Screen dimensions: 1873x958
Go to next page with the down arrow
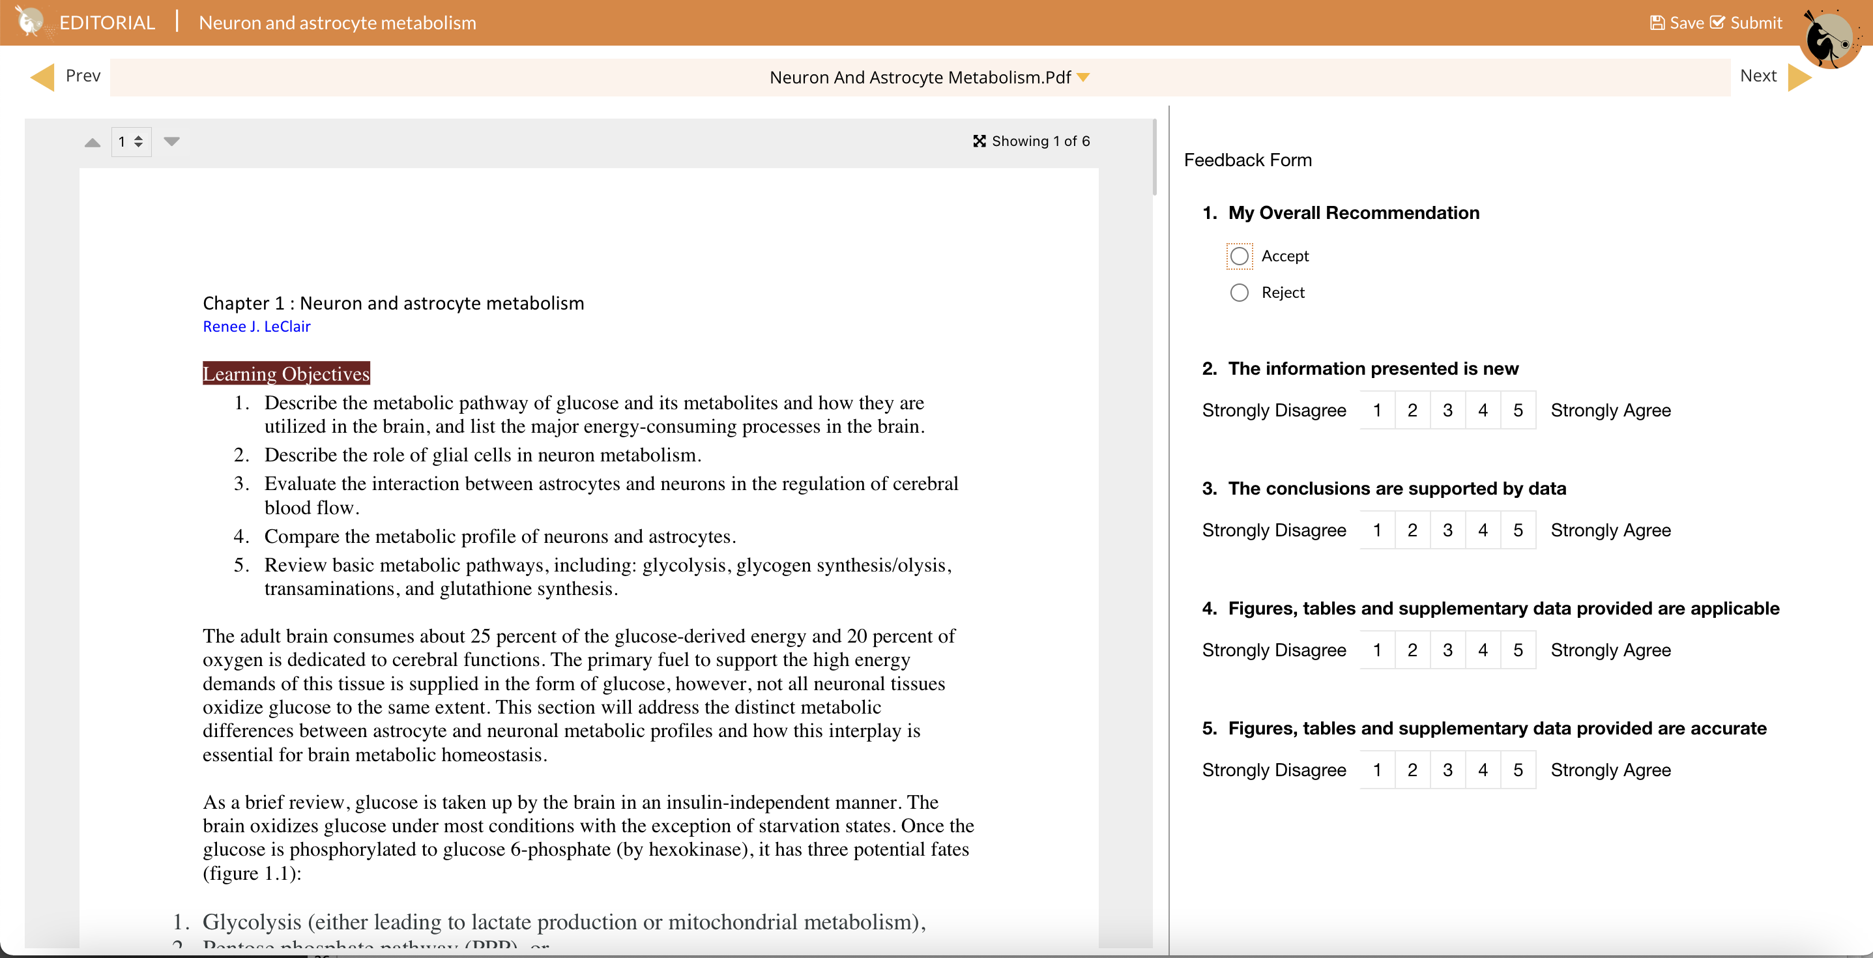(x=171, y=141)
